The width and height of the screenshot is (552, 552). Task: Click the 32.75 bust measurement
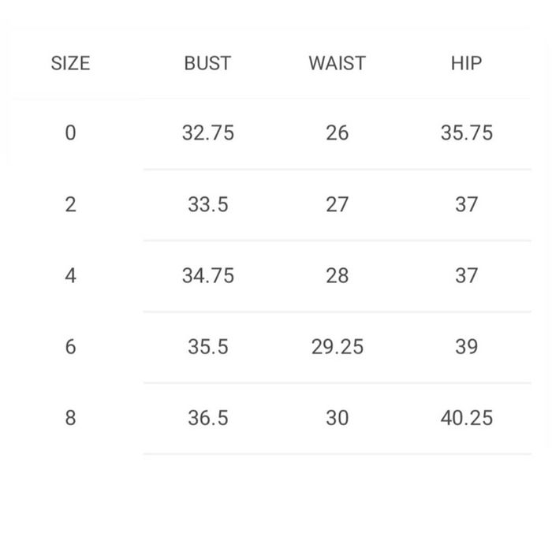pyautogui.click(x=207, y=133)
